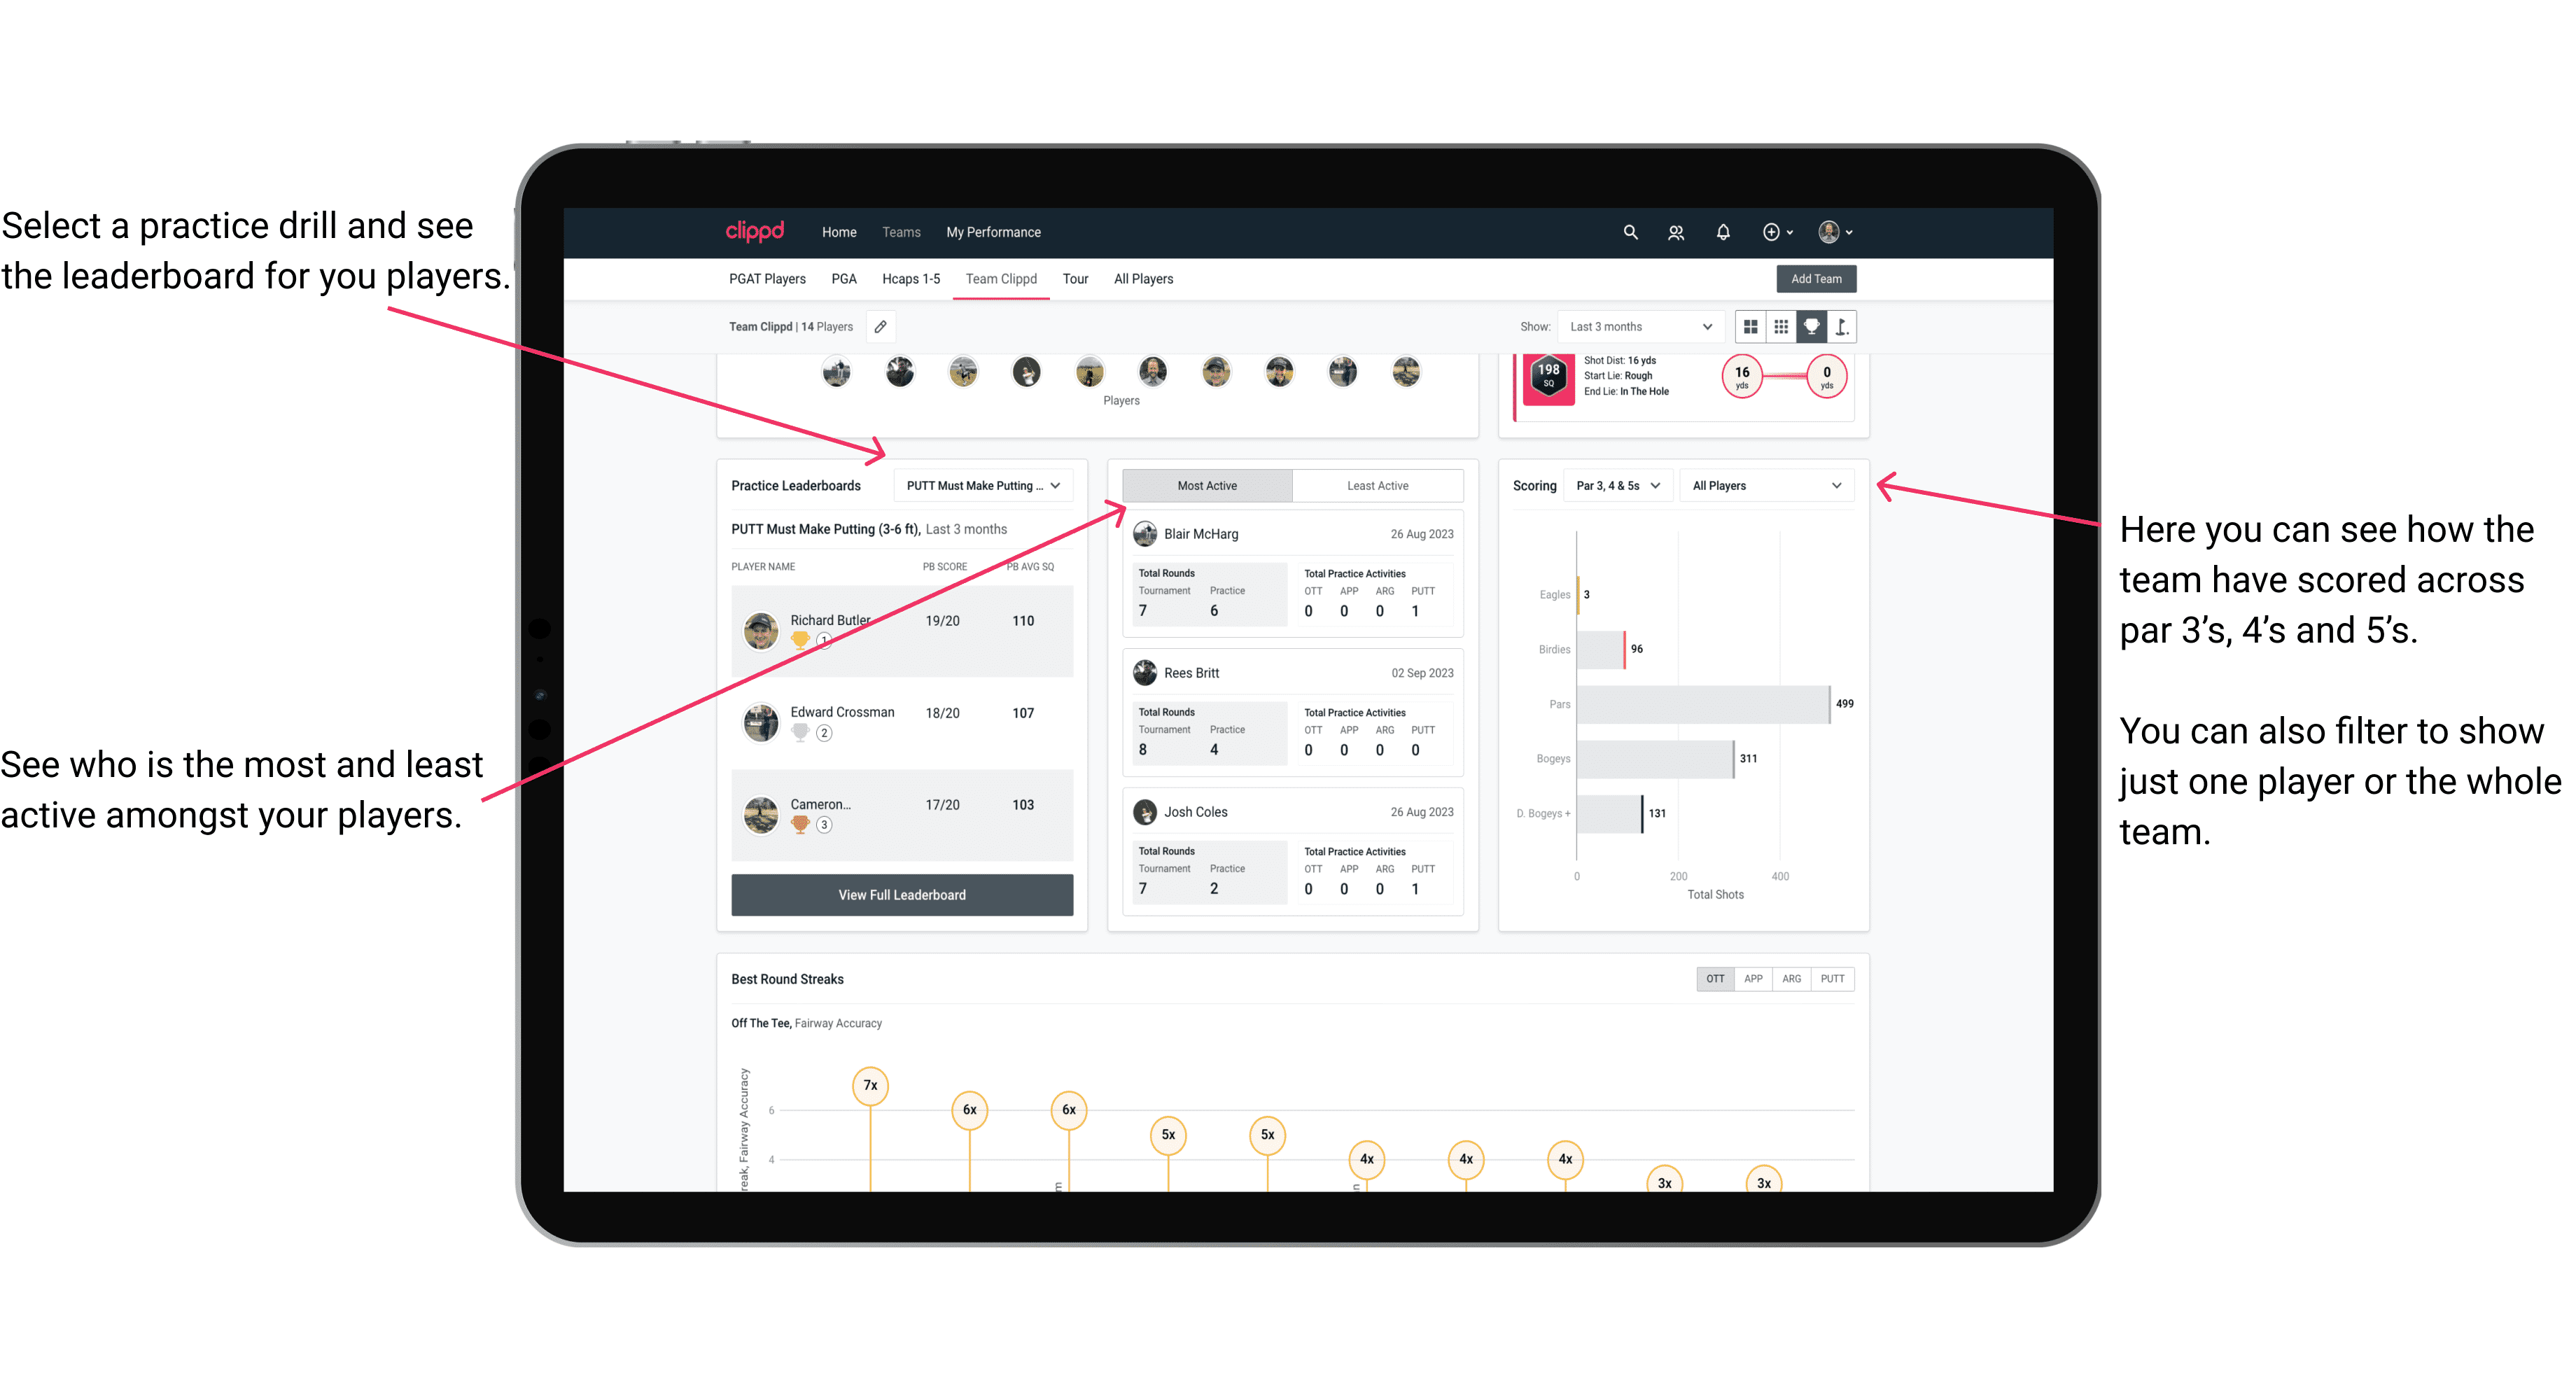Click View Full Leaderboard button
Viewport: 2576px width, 1386px height.
[x=901, y=895]
